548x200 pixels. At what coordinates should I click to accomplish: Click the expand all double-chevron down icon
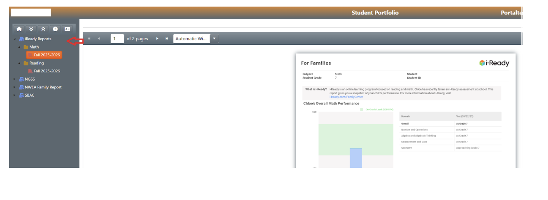click(x=31, y=29)
